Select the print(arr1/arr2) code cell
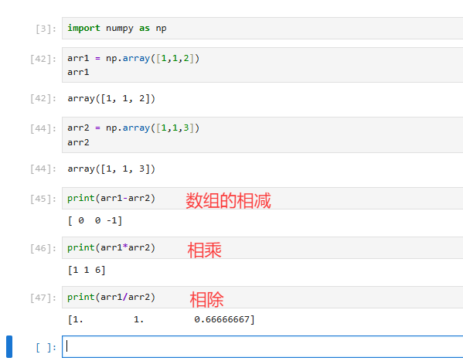Viewport: 463px width, 361px height. [262, 297]
